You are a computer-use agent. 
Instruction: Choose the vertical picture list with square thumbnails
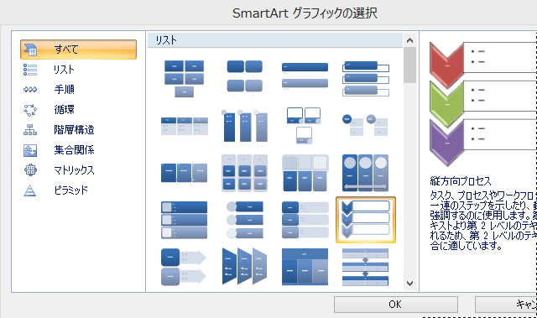click(x=185, y=220)
